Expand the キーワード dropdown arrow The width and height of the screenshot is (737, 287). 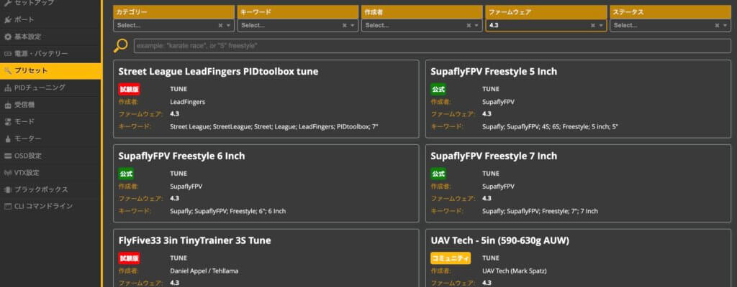click(353, 25)
